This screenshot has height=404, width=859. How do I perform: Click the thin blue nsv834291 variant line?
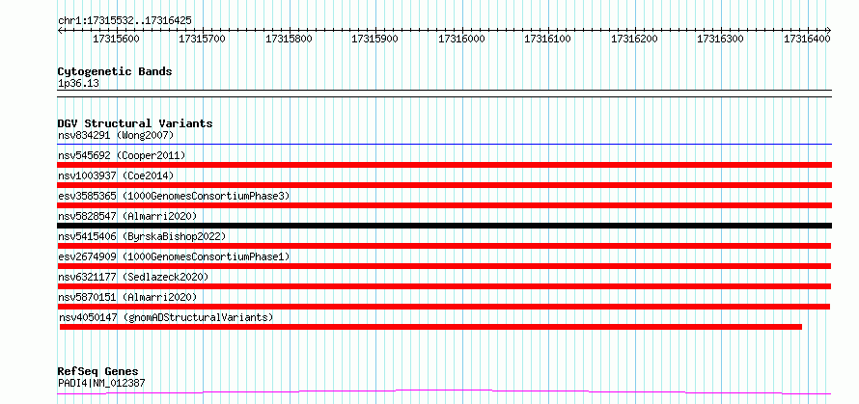444,145
